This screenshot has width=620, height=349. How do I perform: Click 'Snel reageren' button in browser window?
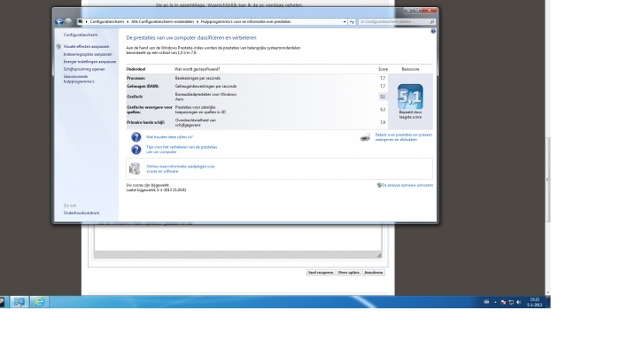[321, 272]
